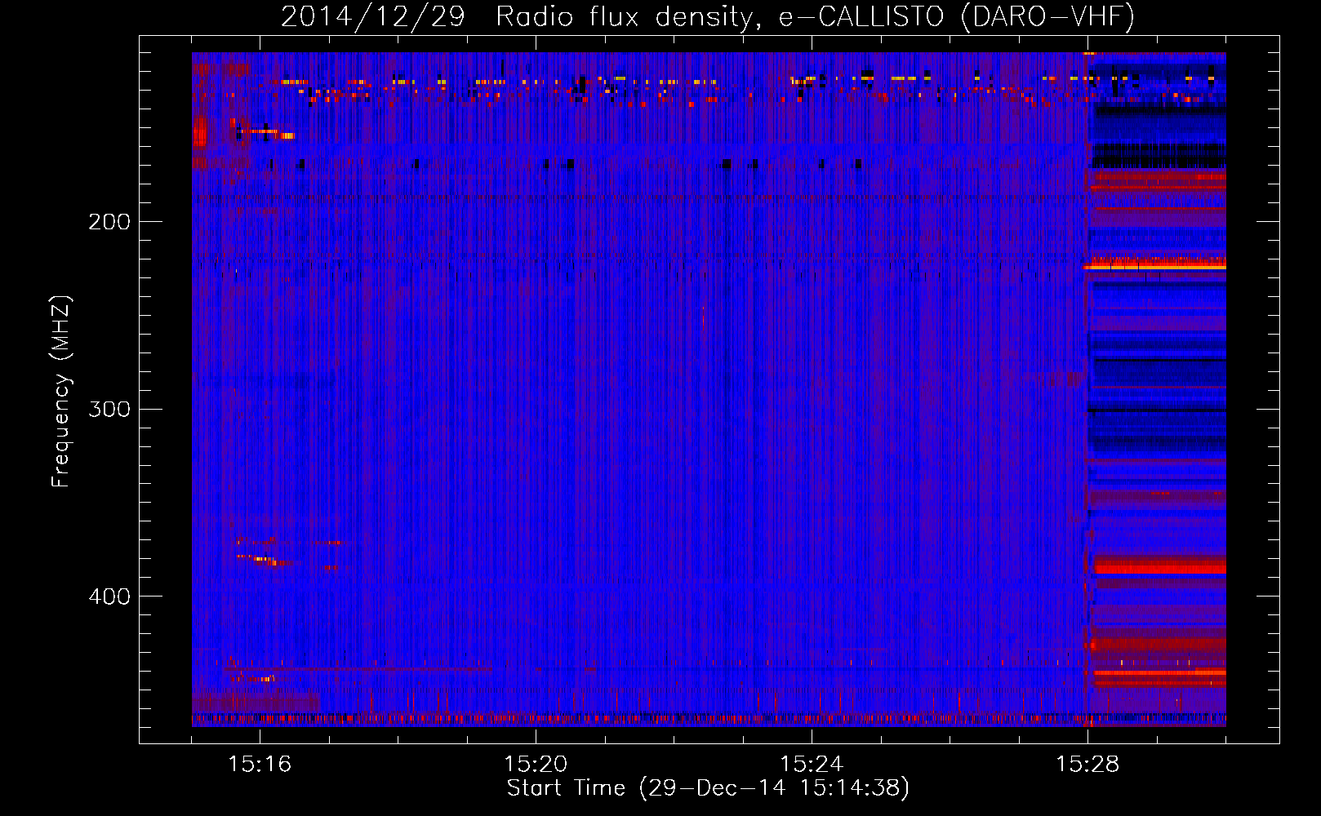Click the 15:16 time tick label

pyautogui.click(x=260, y=765)
